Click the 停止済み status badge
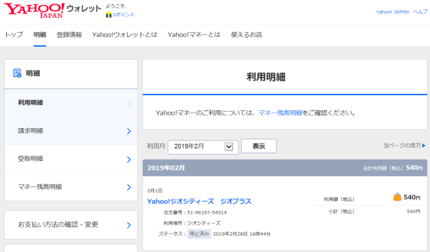 coord(199,234)
